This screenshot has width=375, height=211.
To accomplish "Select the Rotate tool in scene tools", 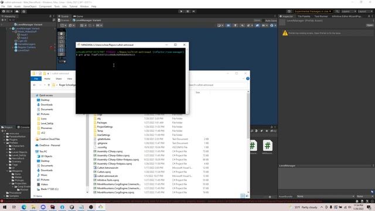I will (61, 42).
